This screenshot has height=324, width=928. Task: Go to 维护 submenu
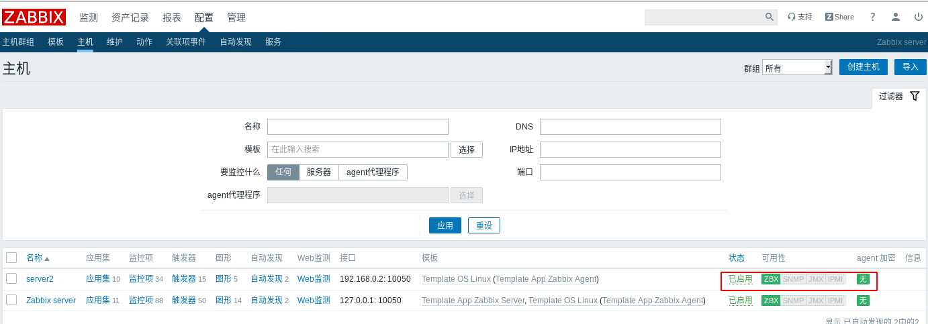point(115,42)
